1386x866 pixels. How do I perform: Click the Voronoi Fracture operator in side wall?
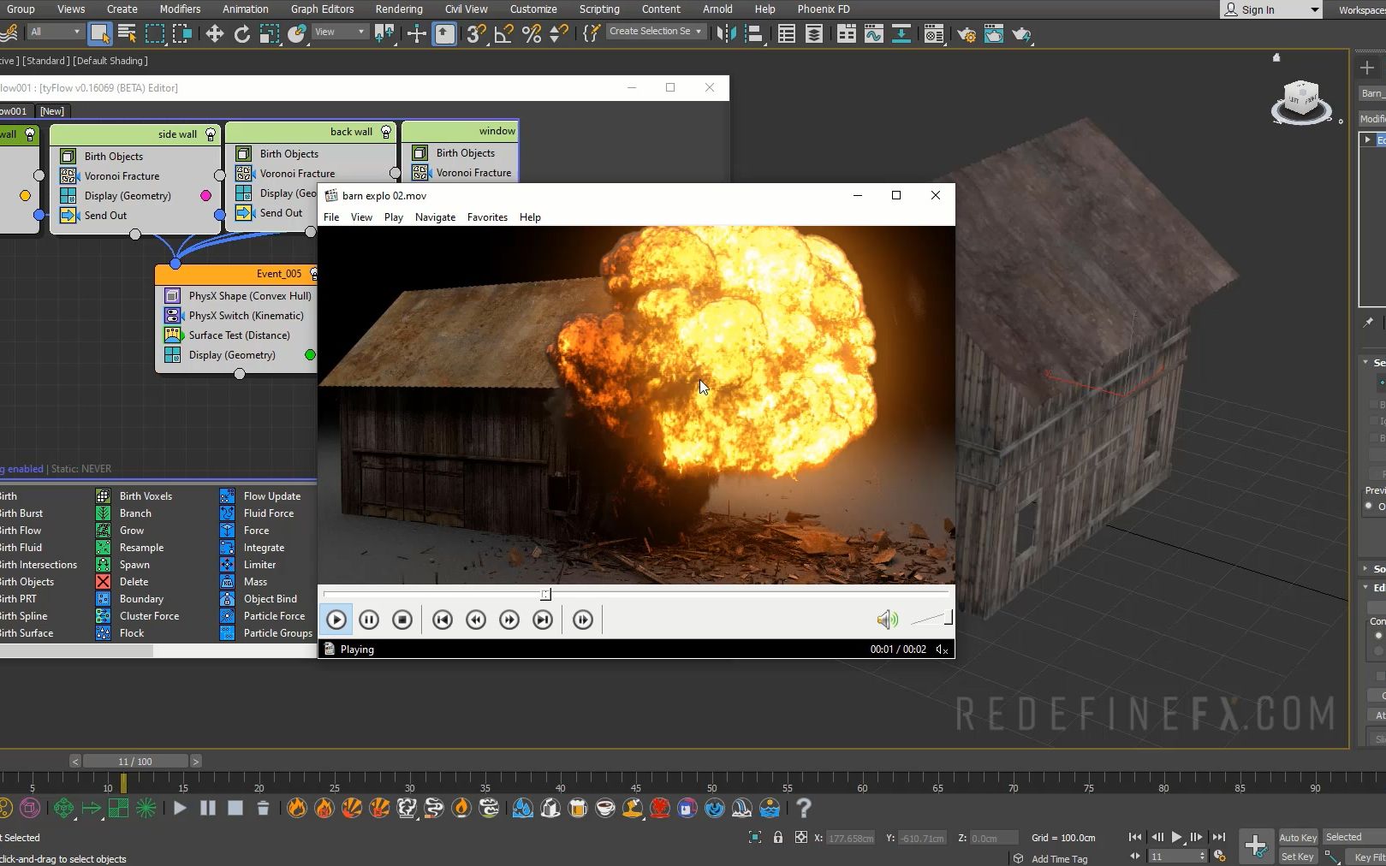pos(122,176)
